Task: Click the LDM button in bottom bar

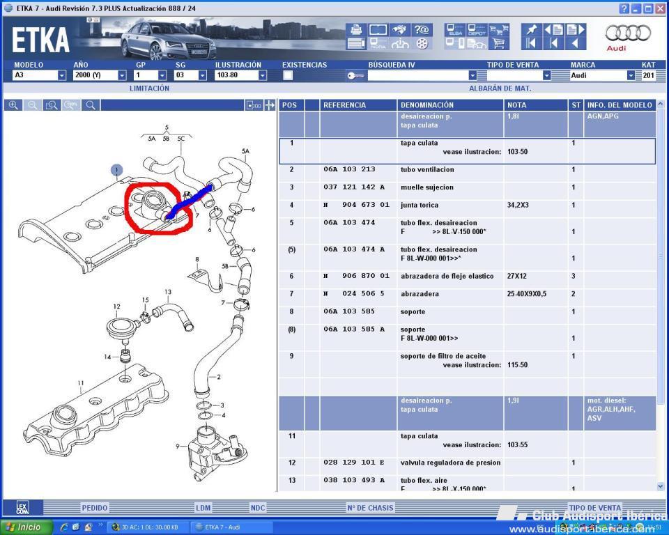Action: (203, 508)
